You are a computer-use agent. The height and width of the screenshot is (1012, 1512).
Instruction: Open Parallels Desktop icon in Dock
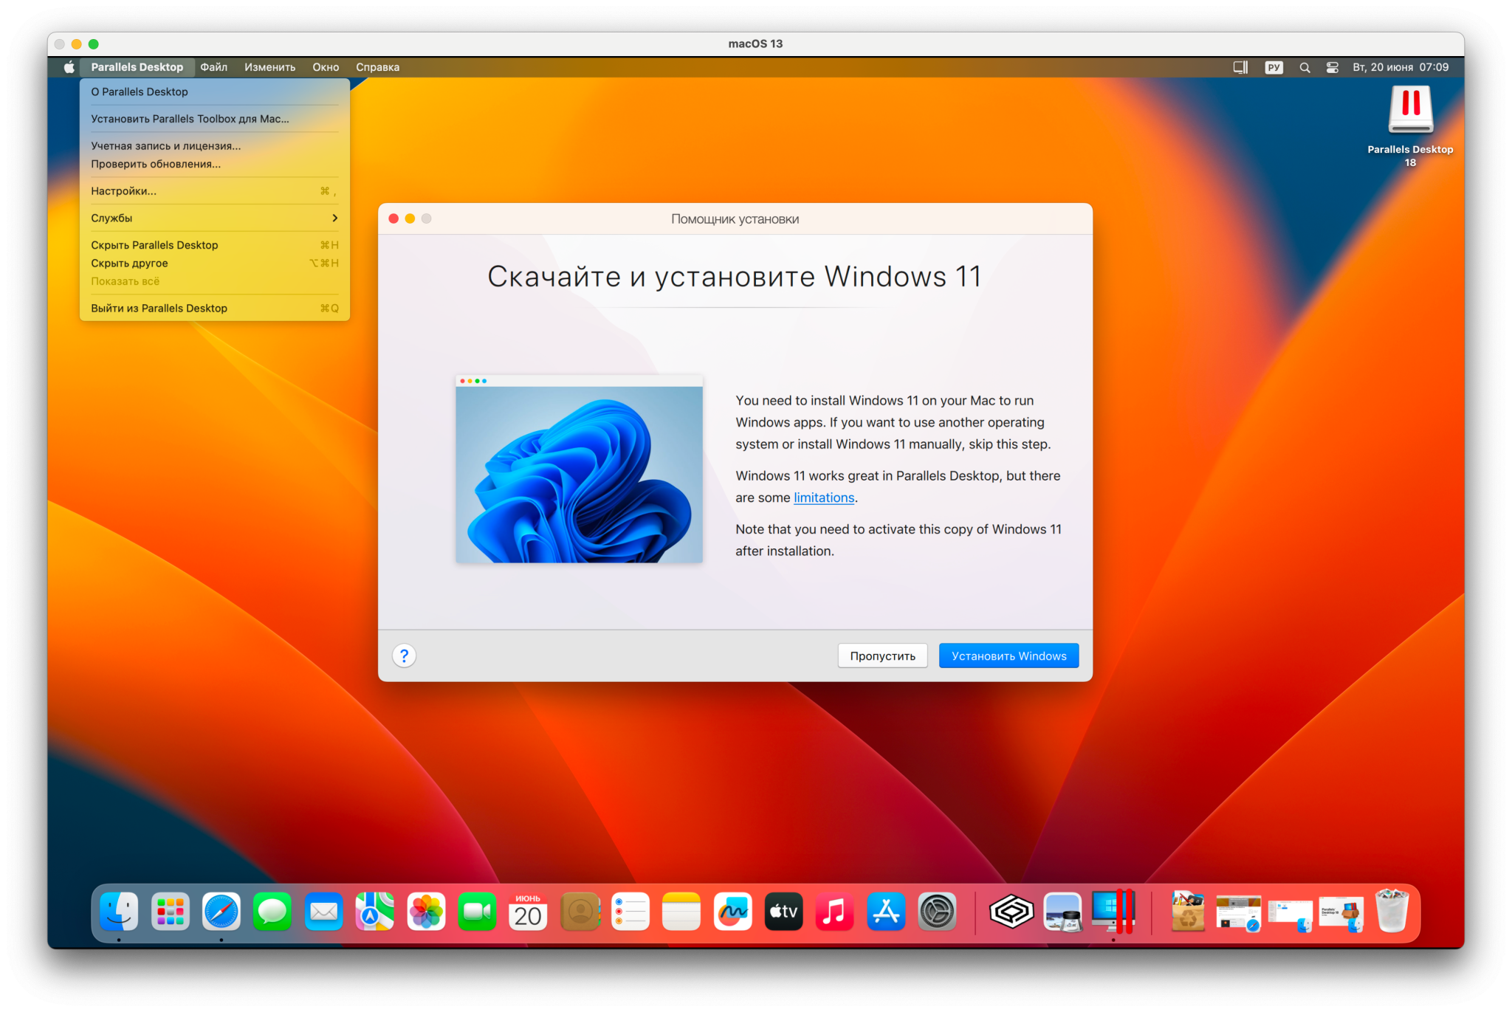1113,912
